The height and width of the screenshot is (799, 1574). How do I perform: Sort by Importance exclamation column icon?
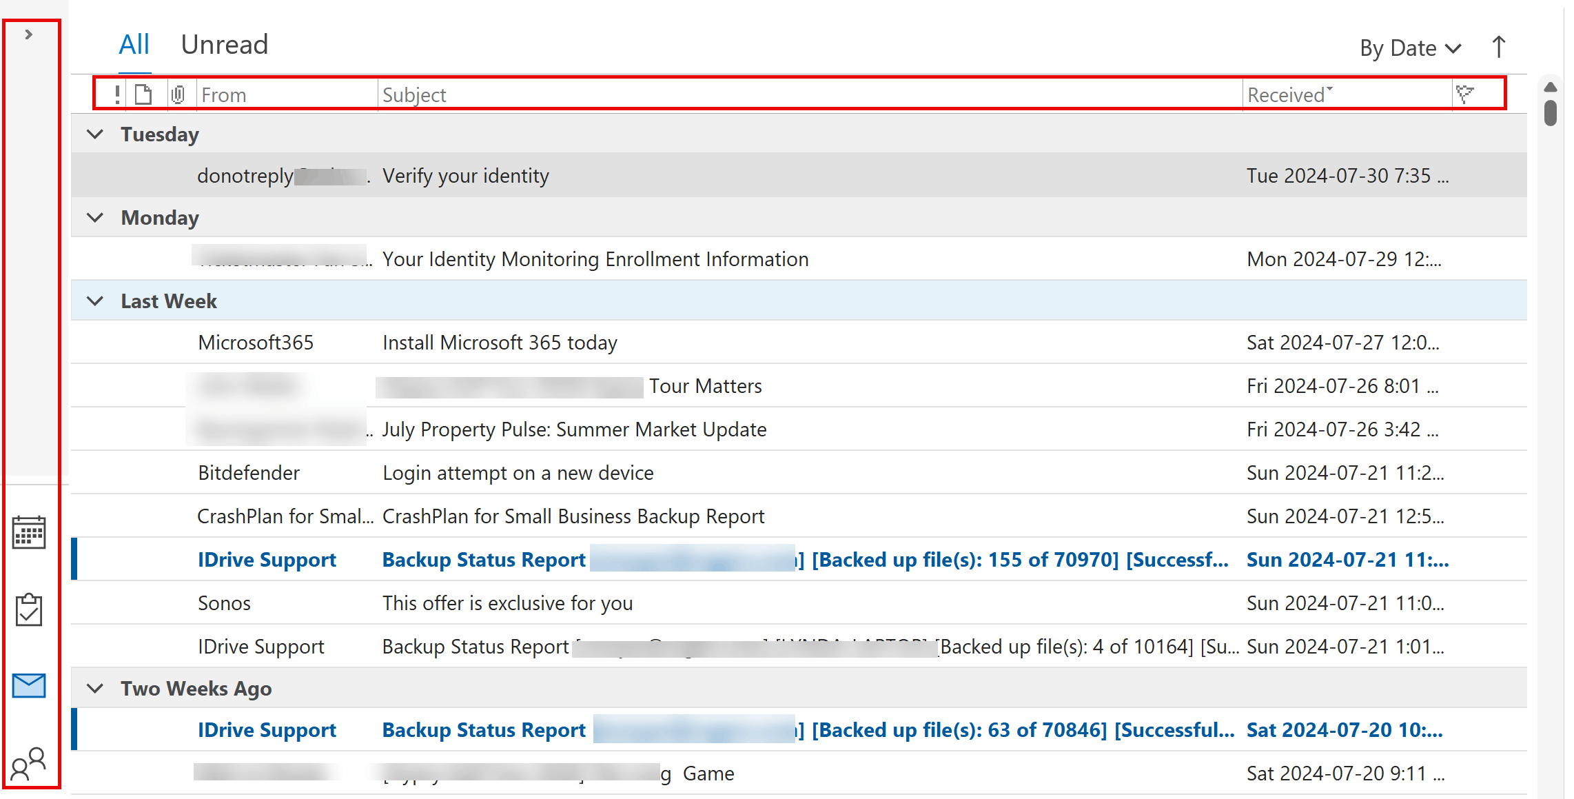[x=117, y=94]
